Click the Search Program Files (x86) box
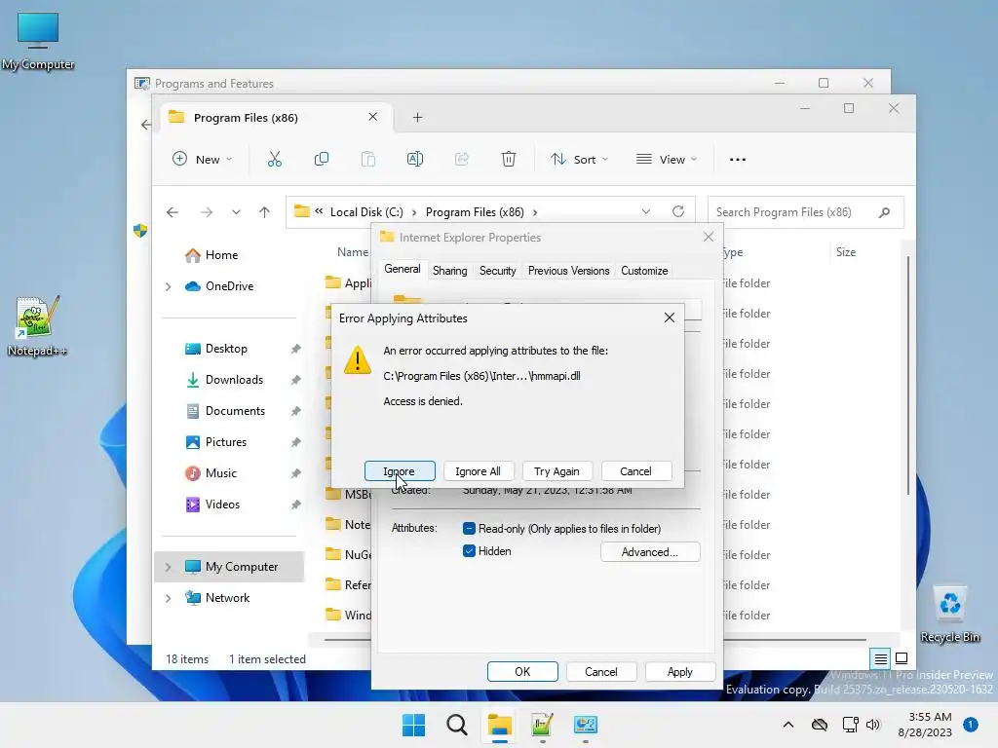998x748 pixels. pyautogui.click(x=806, y=212)
